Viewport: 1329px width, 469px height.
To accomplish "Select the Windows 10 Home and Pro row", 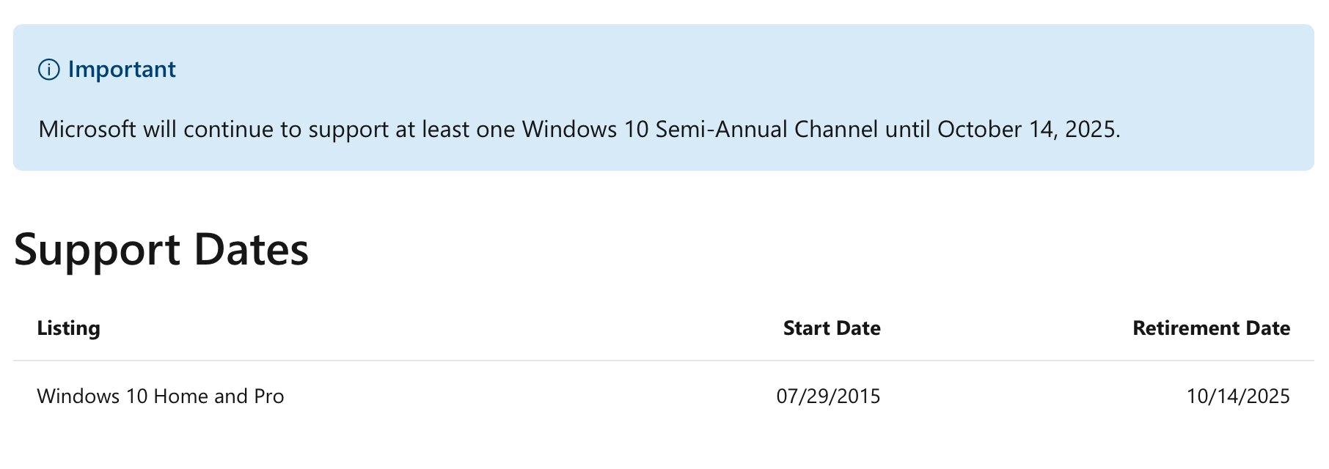I will (664, 396).
